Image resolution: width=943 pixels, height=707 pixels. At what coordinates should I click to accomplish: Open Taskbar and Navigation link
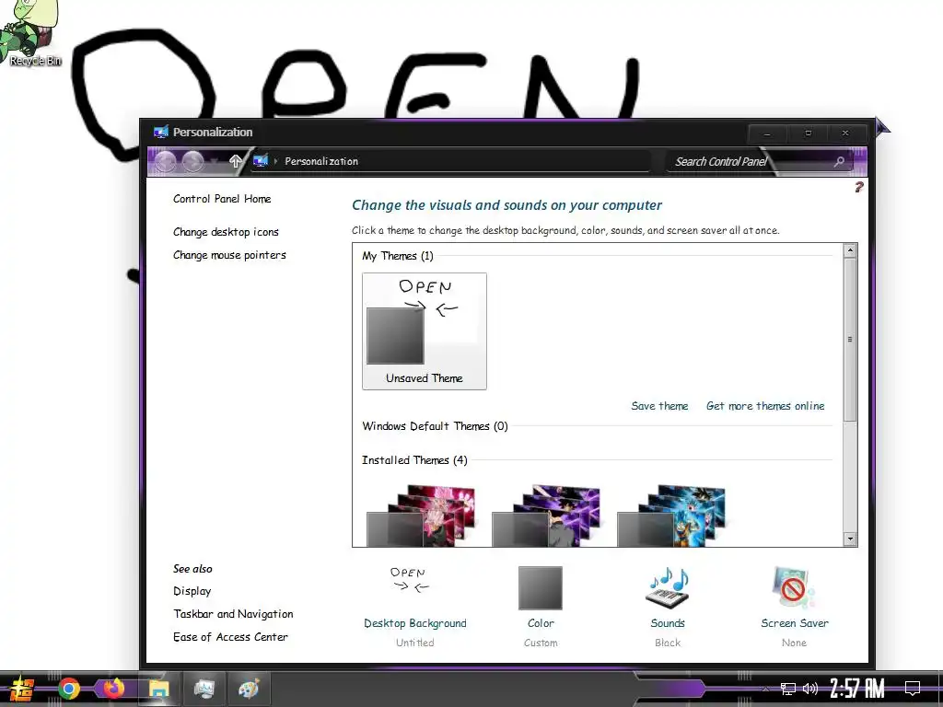click(x=233, y=614)
